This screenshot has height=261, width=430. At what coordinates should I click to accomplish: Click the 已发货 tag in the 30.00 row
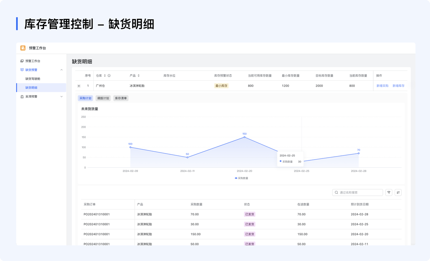click(250, 224)
